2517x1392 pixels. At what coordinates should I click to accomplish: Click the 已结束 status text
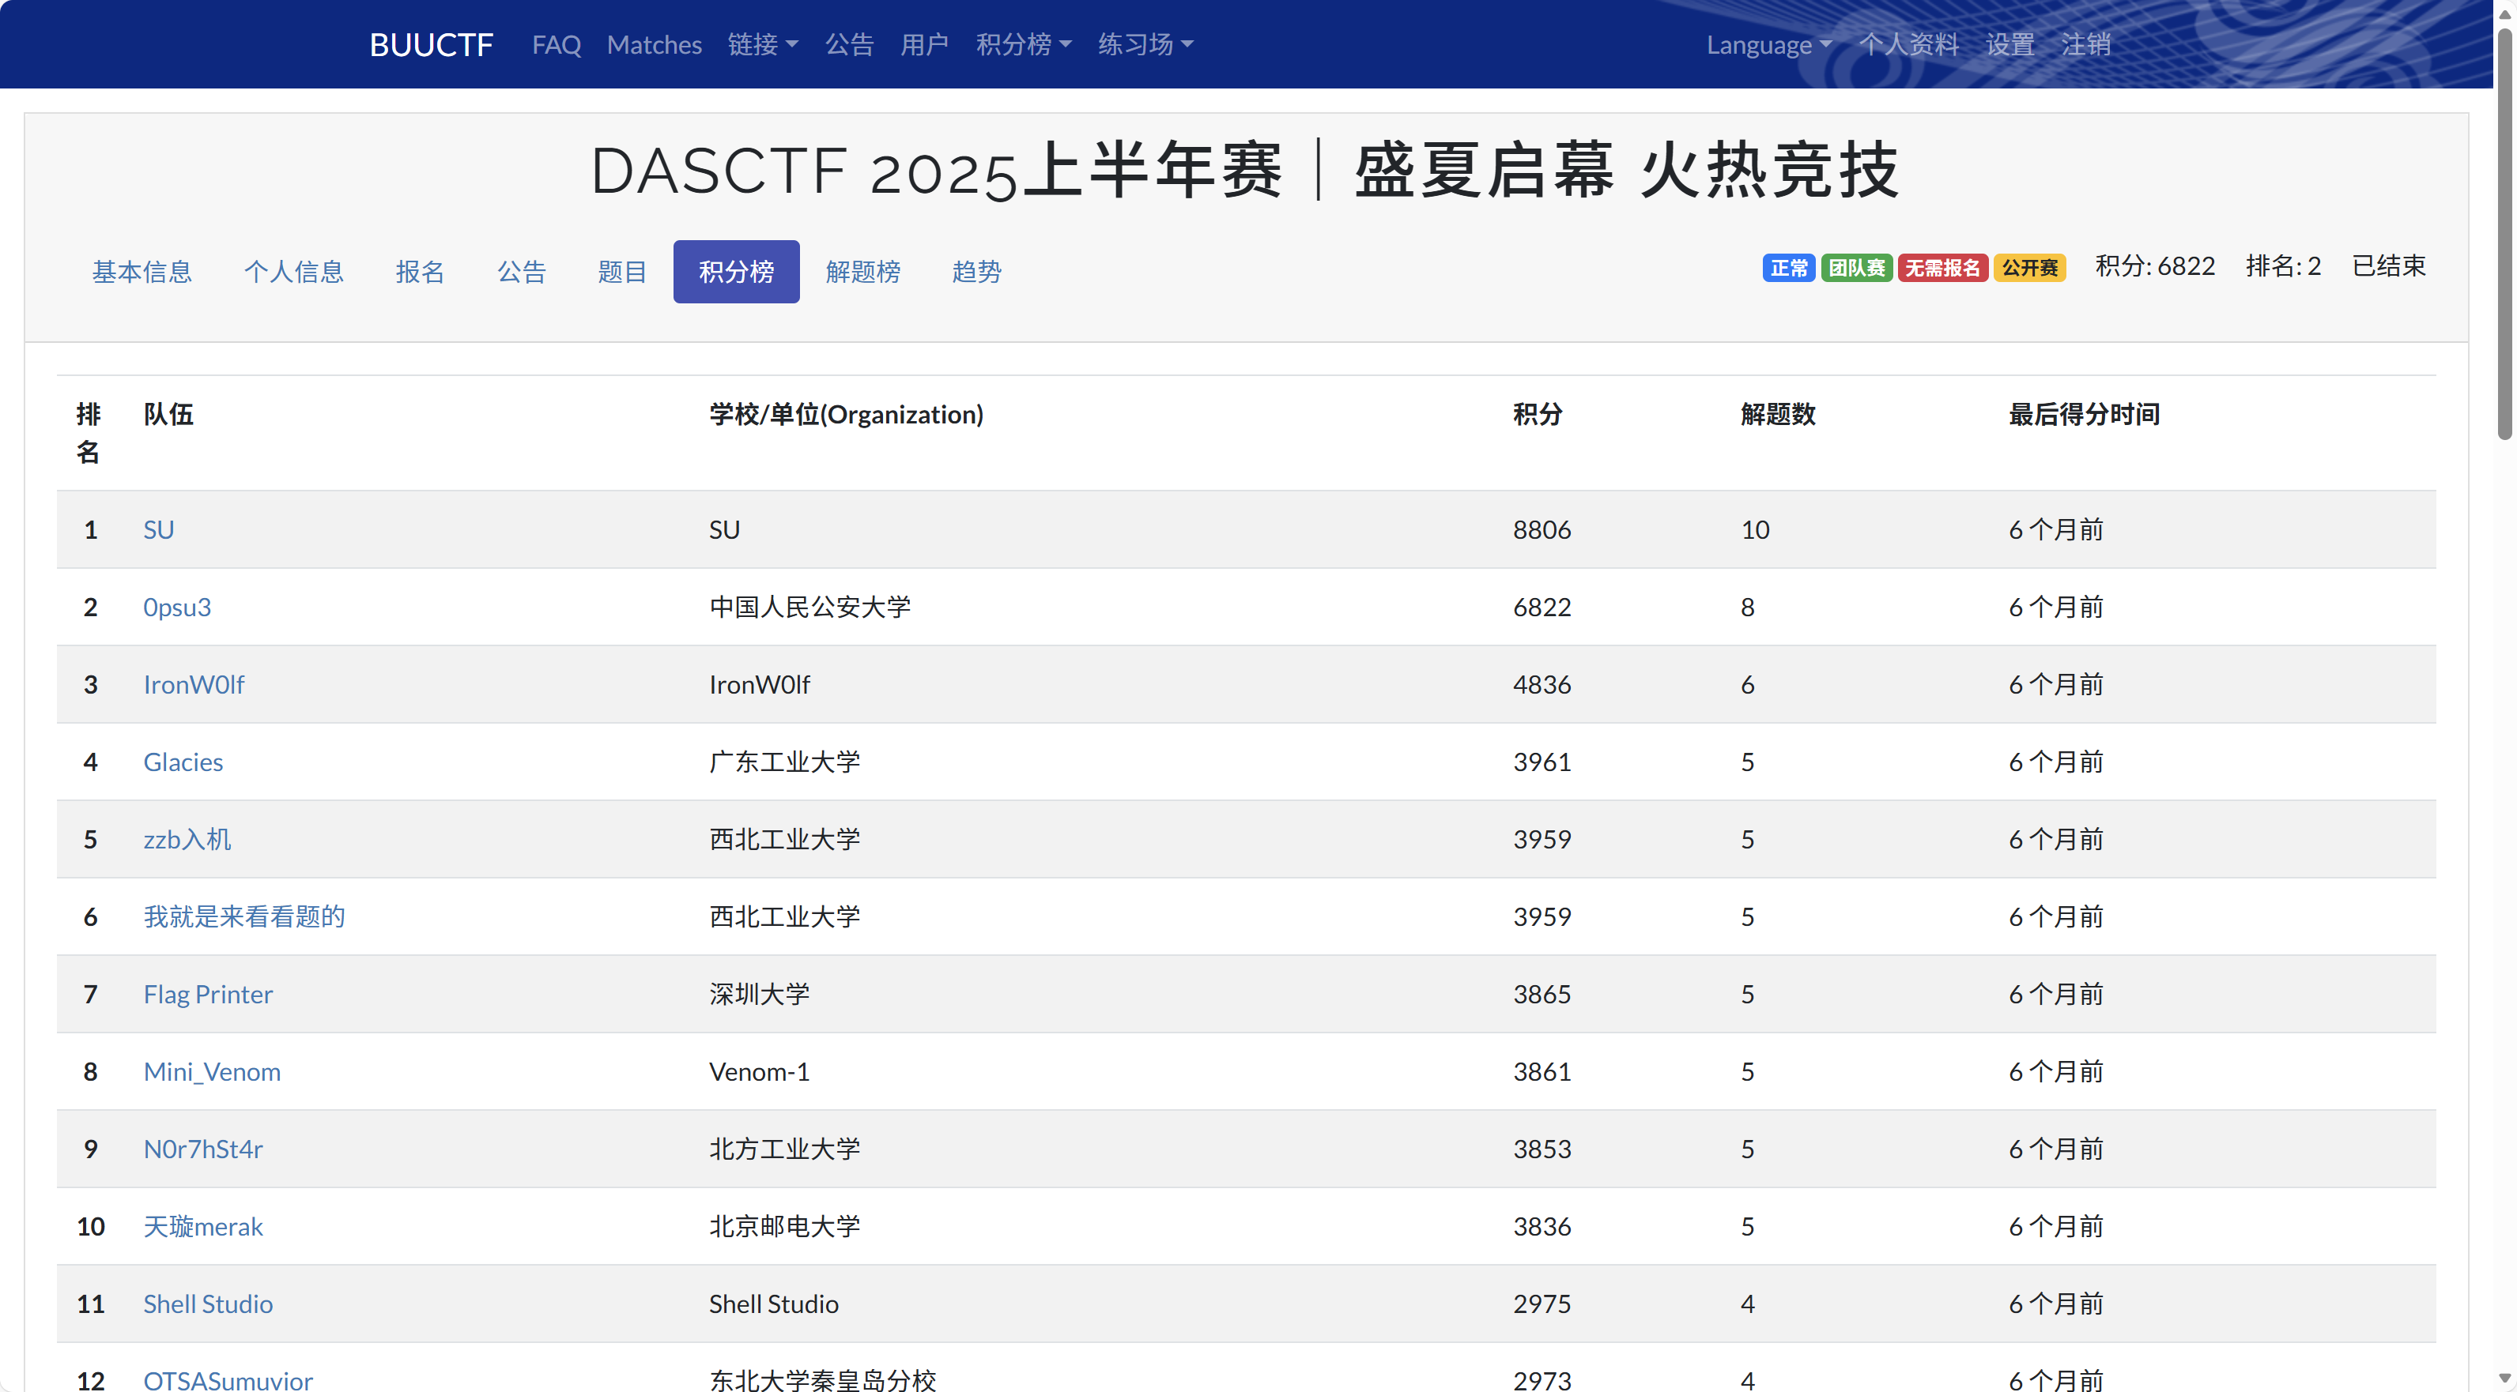2388,265
